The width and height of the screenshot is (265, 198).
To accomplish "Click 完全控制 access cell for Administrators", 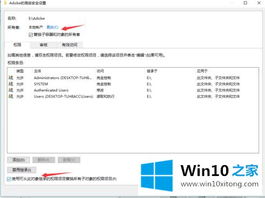I will 104,78.
